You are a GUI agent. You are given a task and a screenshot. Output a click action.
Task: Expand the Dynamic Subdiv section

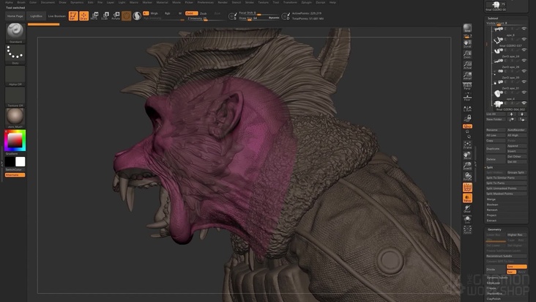pos(497,278)
